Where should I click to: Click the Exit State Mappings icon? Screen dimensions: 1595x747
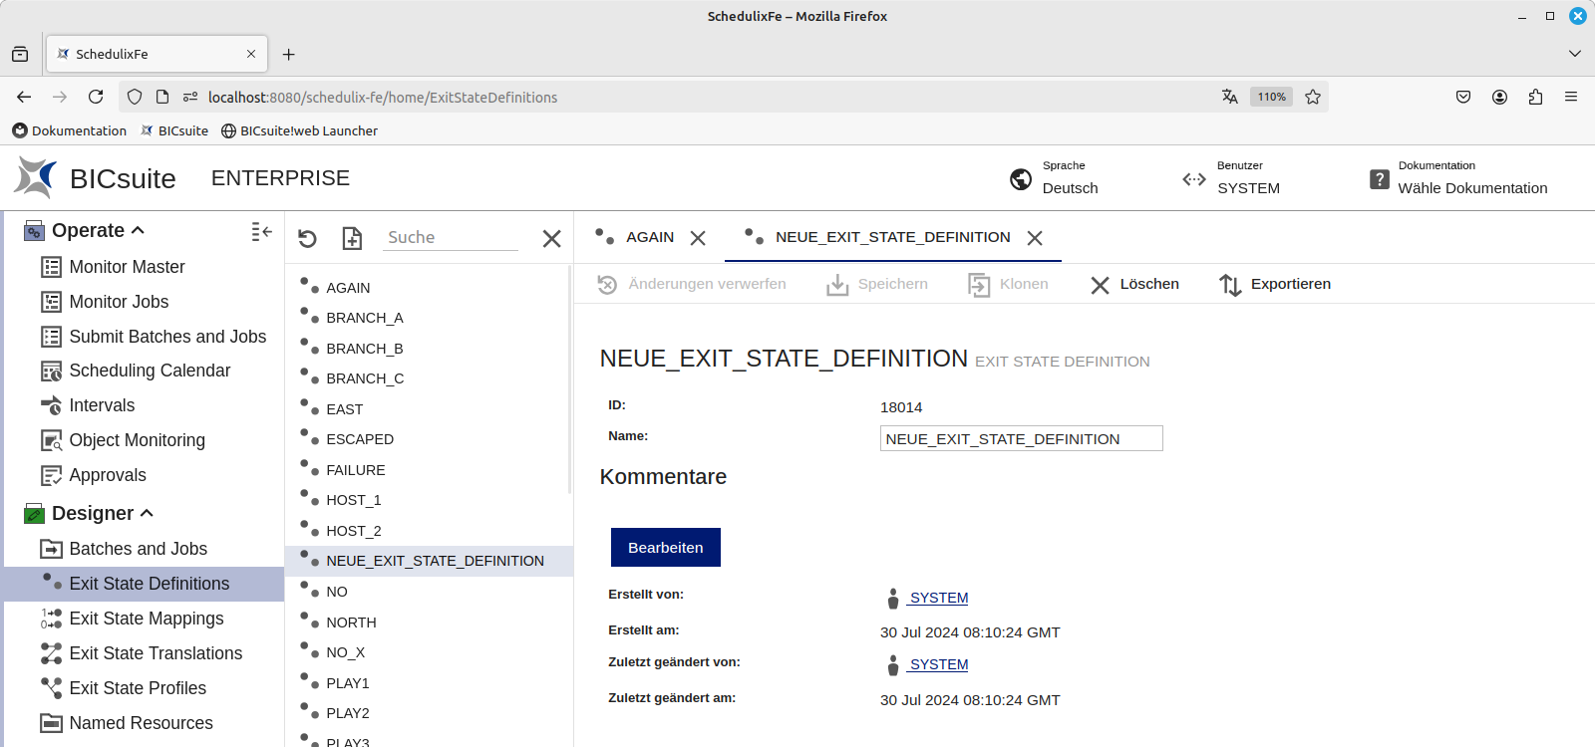(51, 619)
